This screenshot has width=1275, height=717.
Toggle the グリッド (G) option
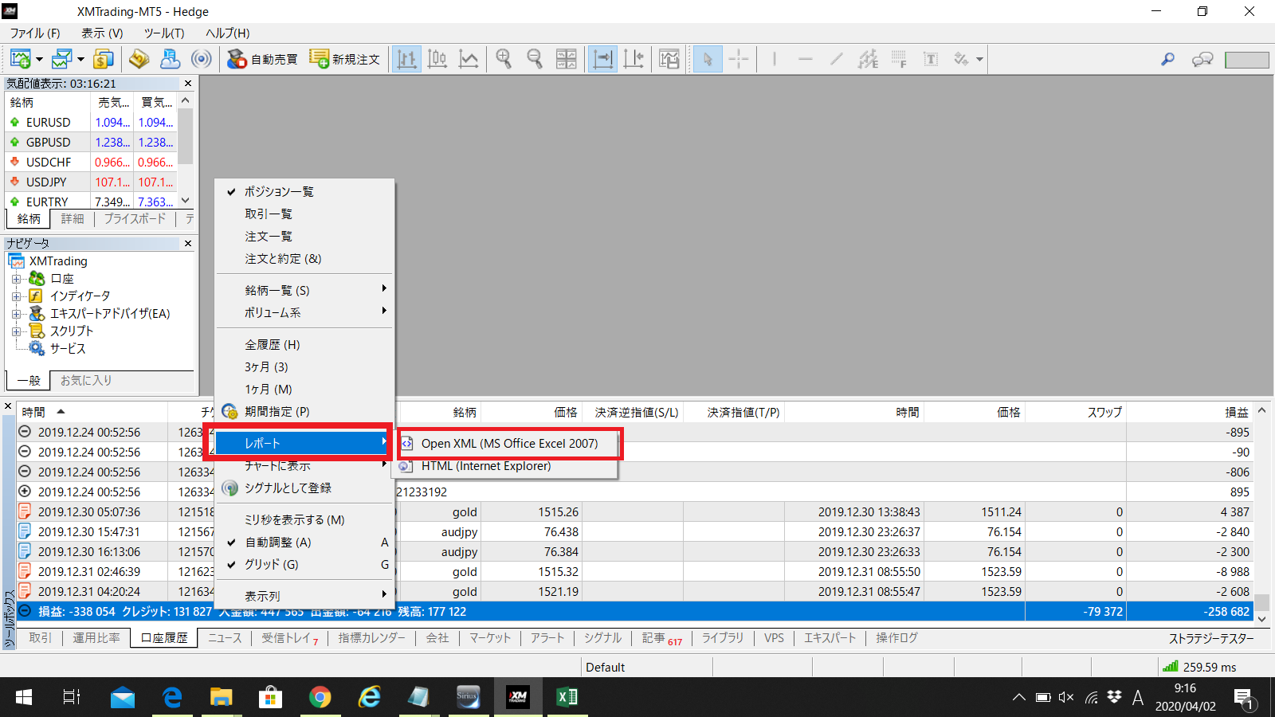(271, 565)
